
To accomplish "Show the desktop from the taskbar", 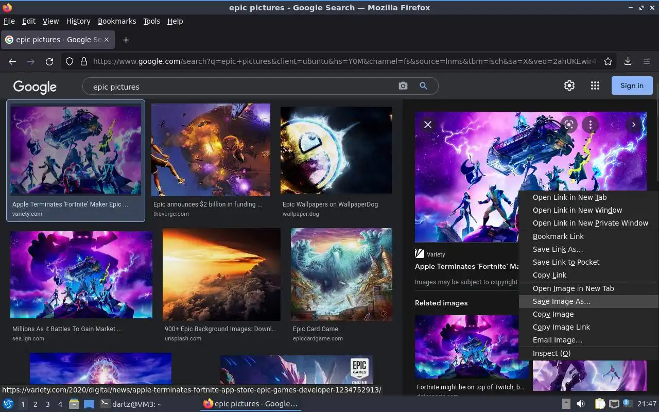I will (x=89, y=404).
